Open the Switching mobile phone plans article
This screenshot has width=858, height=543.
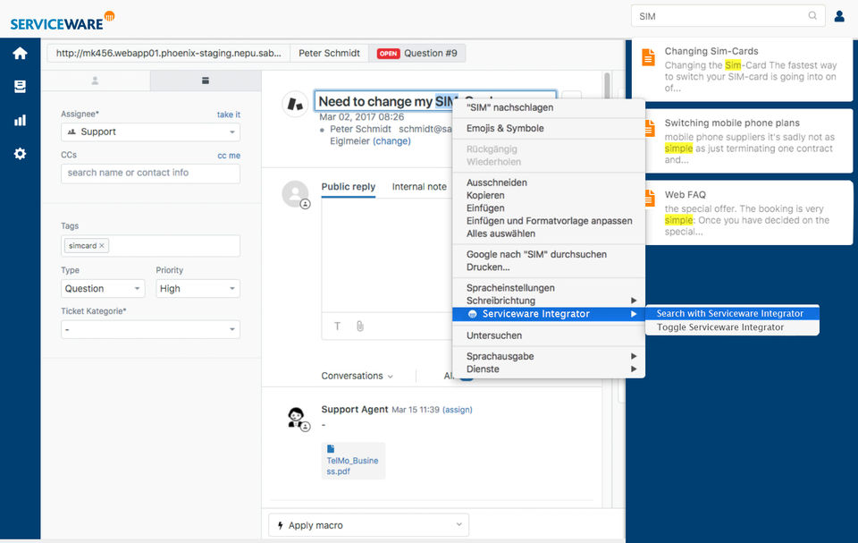(x=749, y=140)
